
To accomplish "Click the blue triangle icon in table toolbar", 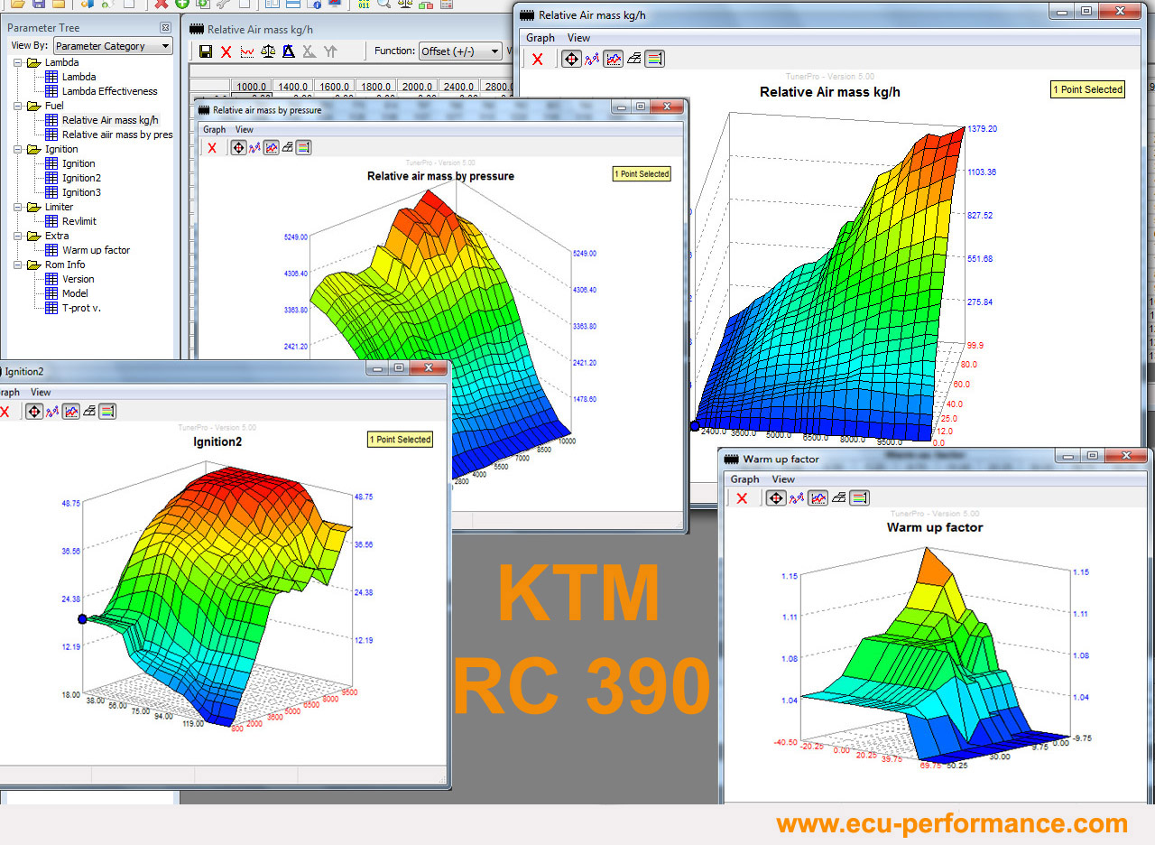I will 288,51.
